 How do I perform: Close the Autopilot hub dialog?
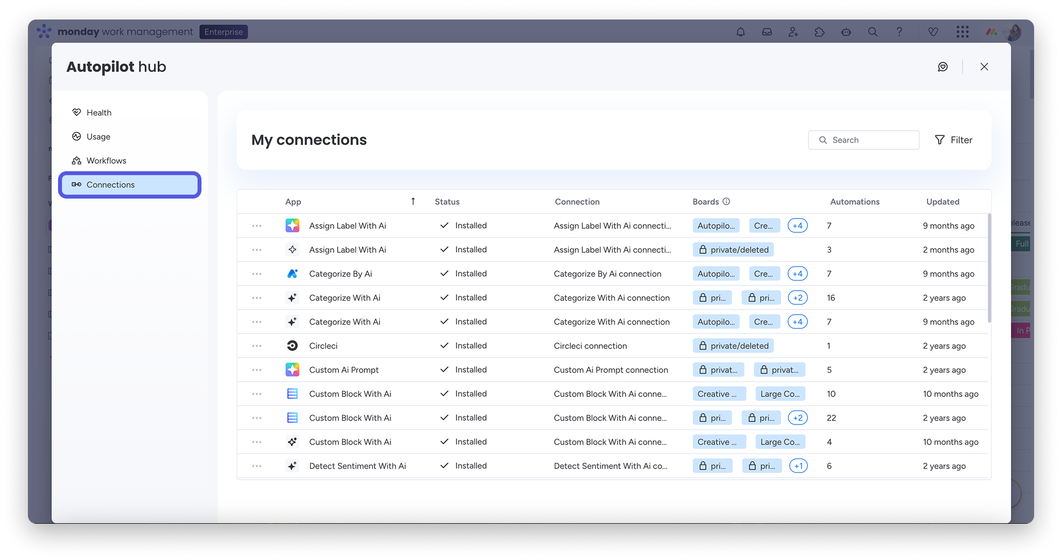[984, 67]
